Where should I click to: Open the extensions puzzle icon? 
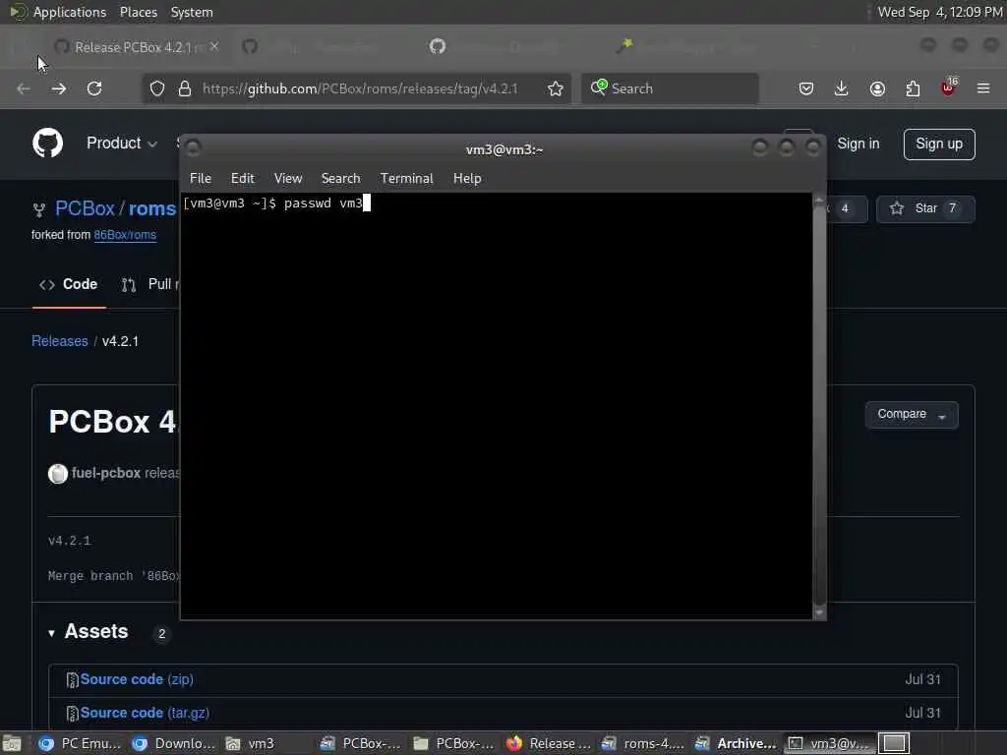point(913,88)
